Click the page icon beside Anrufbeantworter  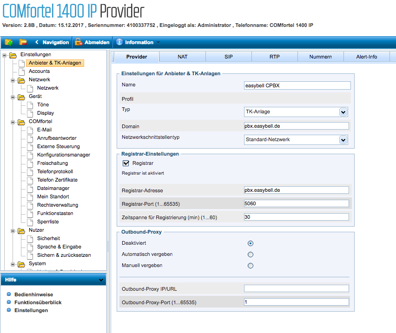coord(30,138)
